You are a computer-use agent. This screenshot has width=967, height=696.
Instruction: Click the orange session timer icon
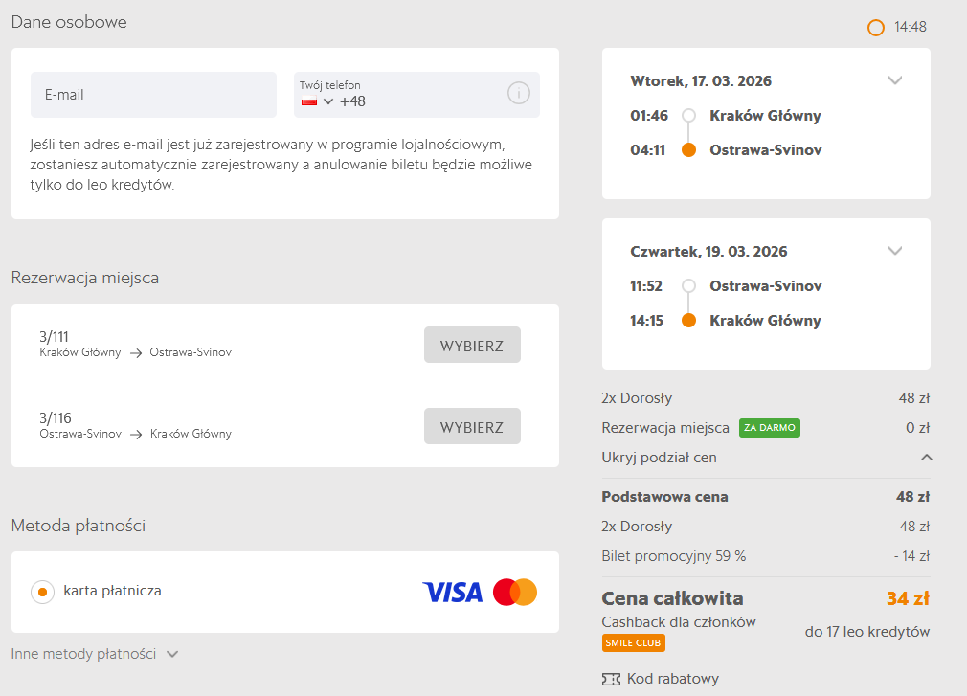click(x=875, y=28)
